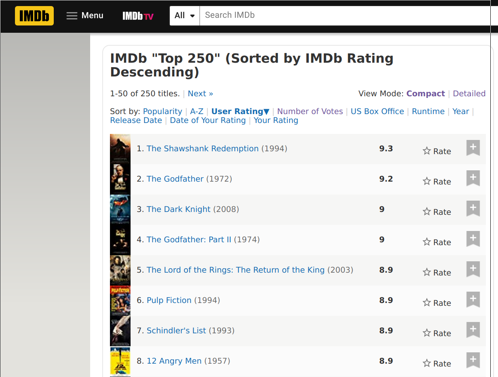Toggle watchlist for The Godfather: Part II
Viewport: 498px width, 377px height.
pos(473,239)
